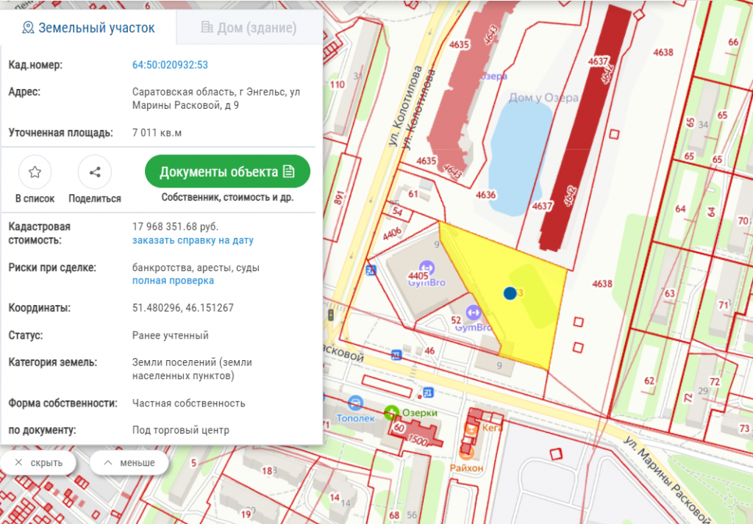Click area value 7 011 кв.м
This screenshot has width=753, height=524.
coord(157,133)
